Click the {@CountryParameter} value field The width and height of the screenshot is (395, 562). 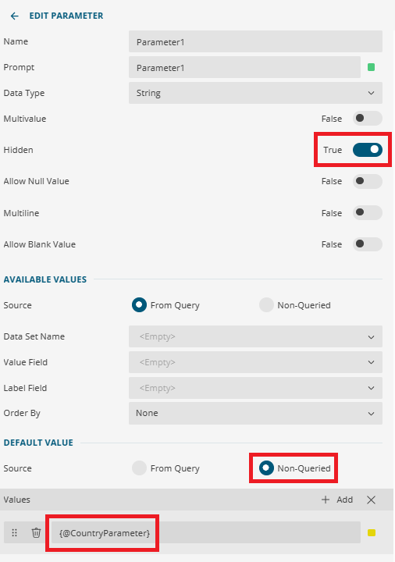[x=206, y=532]
